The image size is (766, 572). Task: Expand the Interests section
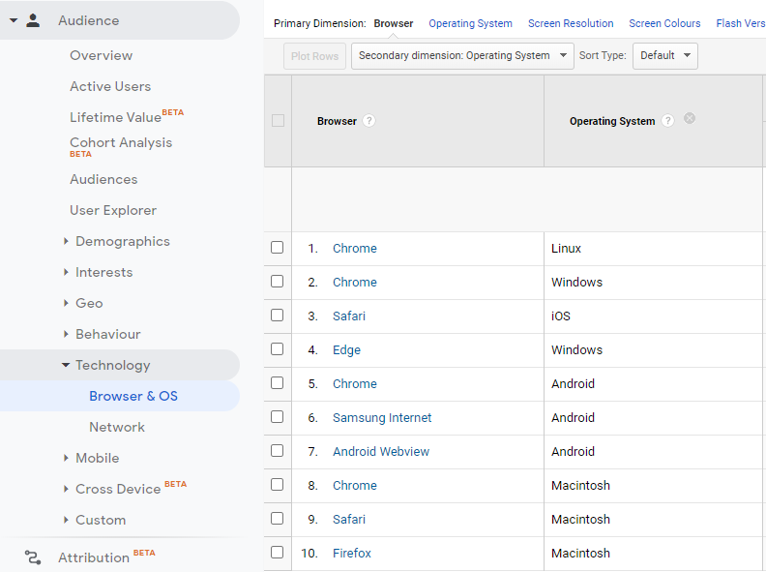[66, 272]
